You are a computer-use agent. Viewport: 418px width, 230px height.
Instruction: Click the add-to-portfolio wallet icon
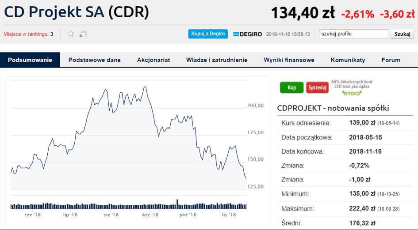tap(83, 34)
